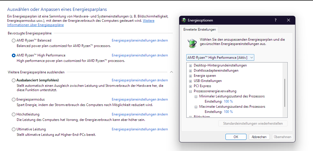313x151 pixels.
Task: Click the Abbrechen button
Action: [x=259, y=137]
